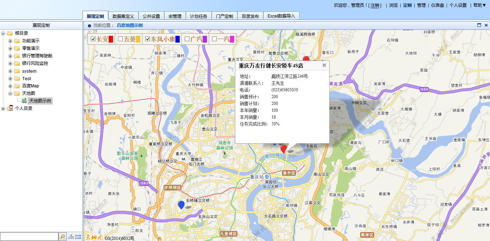Viewport: 490px width, 241px height.
Task: Check the 五菱 brand checkbox
Action: [x=121, y=39]
